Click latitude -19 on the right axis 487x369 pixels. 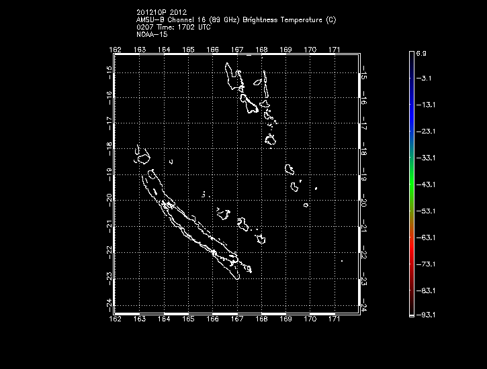click(x=364, y=175)
